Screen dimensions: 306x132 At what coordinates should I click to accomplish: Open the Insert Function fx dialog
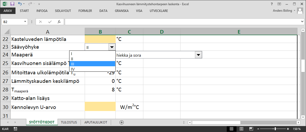tap(59, 22)
